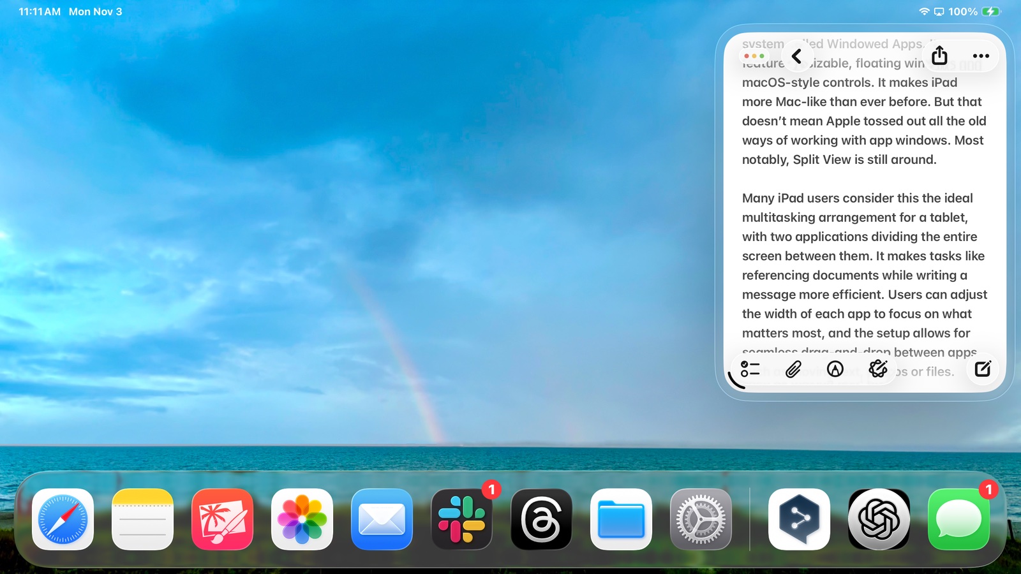The width and height of the screenshot is (1021, 574).
Task: Open the Mail app in the Dock
Action: click(x=382, y=519)
